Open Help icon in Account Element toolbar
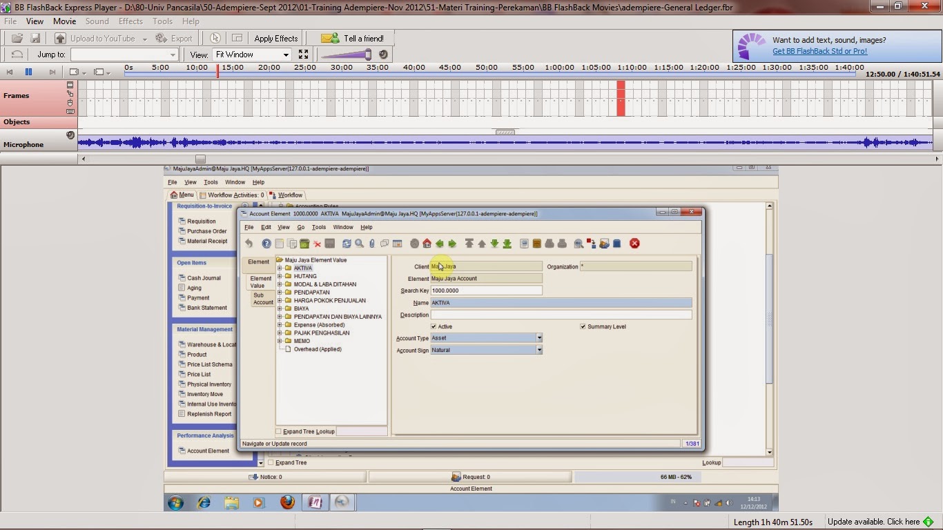The height and width of the screenshot is (530, 943). (x=266, y=244)
